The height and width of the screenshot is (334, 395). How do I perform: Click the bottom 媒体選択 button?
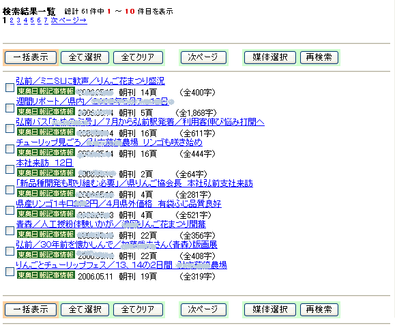(269, 309)
